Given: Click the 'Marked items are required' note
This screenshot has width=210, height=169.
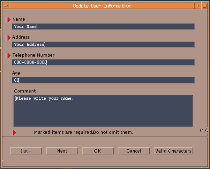Looking at the screenshot, I should pos(83,132).
